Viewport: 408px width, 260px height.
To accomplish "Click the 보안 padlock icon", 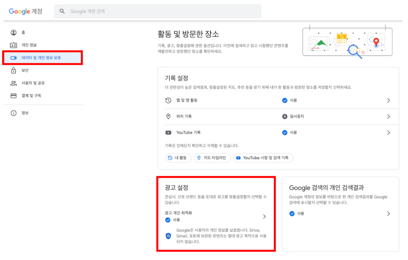I will pos(13,70).
